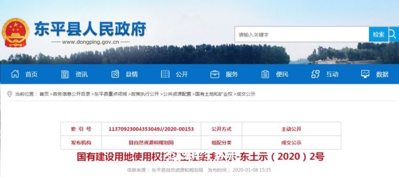Open 政务信息公开目录 breadcrumb link
This screenshot has width=399, height=177.
71,94
